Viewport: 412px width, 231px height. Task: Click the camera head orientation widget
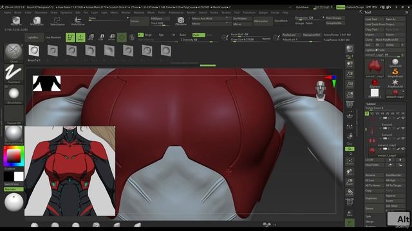(321, 90)
